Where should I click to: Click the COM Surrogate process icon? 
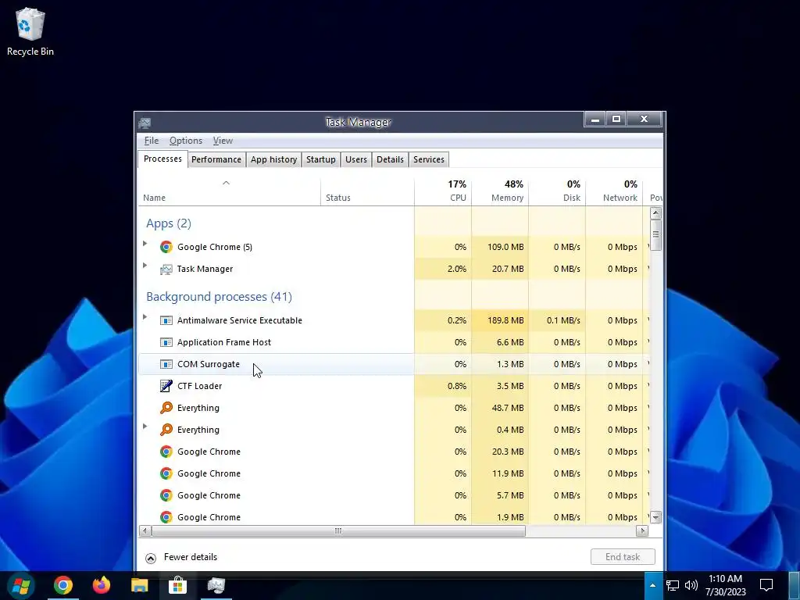click(x=166, y=364)
